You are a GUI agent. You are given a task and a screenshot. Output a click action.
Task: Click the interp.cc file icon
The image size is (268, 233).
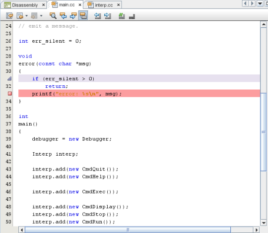[x=90, y=5]
